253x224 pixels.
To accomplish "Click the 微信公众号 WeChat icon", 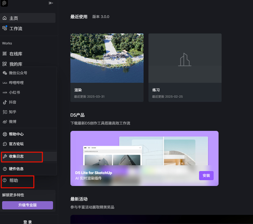I will [5, 73].
